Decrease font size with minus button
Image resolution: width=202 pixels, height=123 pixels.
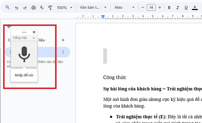(143, 7)
